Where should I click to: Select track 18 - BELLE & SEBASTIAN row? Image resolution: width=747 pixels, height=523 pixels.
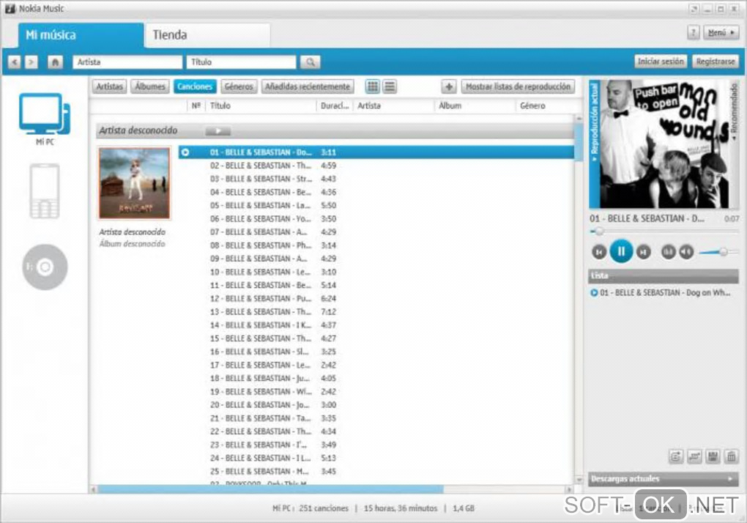(x=376, y=378)
